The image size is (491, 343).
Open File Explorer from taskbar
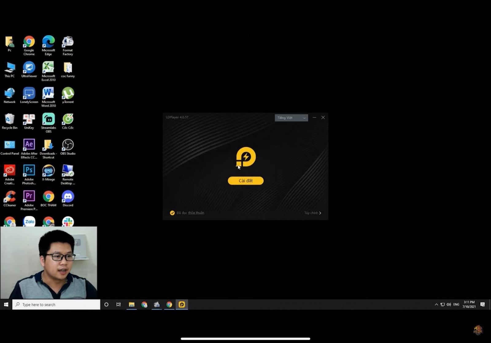[132, 304]
